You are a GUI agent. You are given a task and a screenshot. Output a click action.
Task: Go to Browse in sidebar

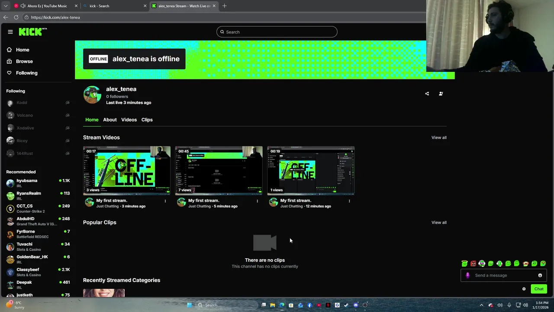click(20, 62)
